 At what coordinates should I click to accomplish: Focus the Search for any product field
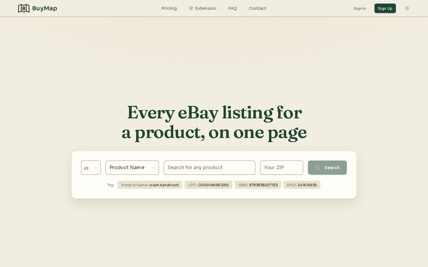coord(210,168)
